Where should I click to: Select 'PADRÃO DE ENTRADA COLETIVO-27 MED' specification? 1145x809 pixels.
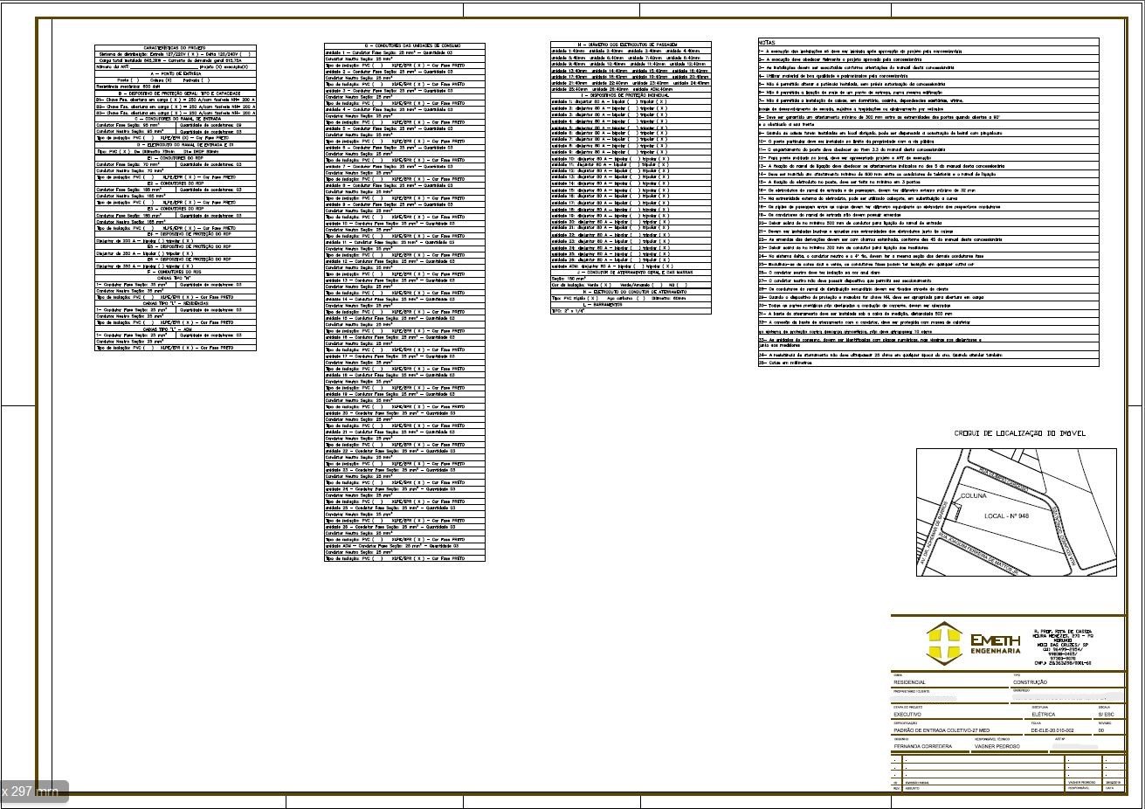[942, 730]
